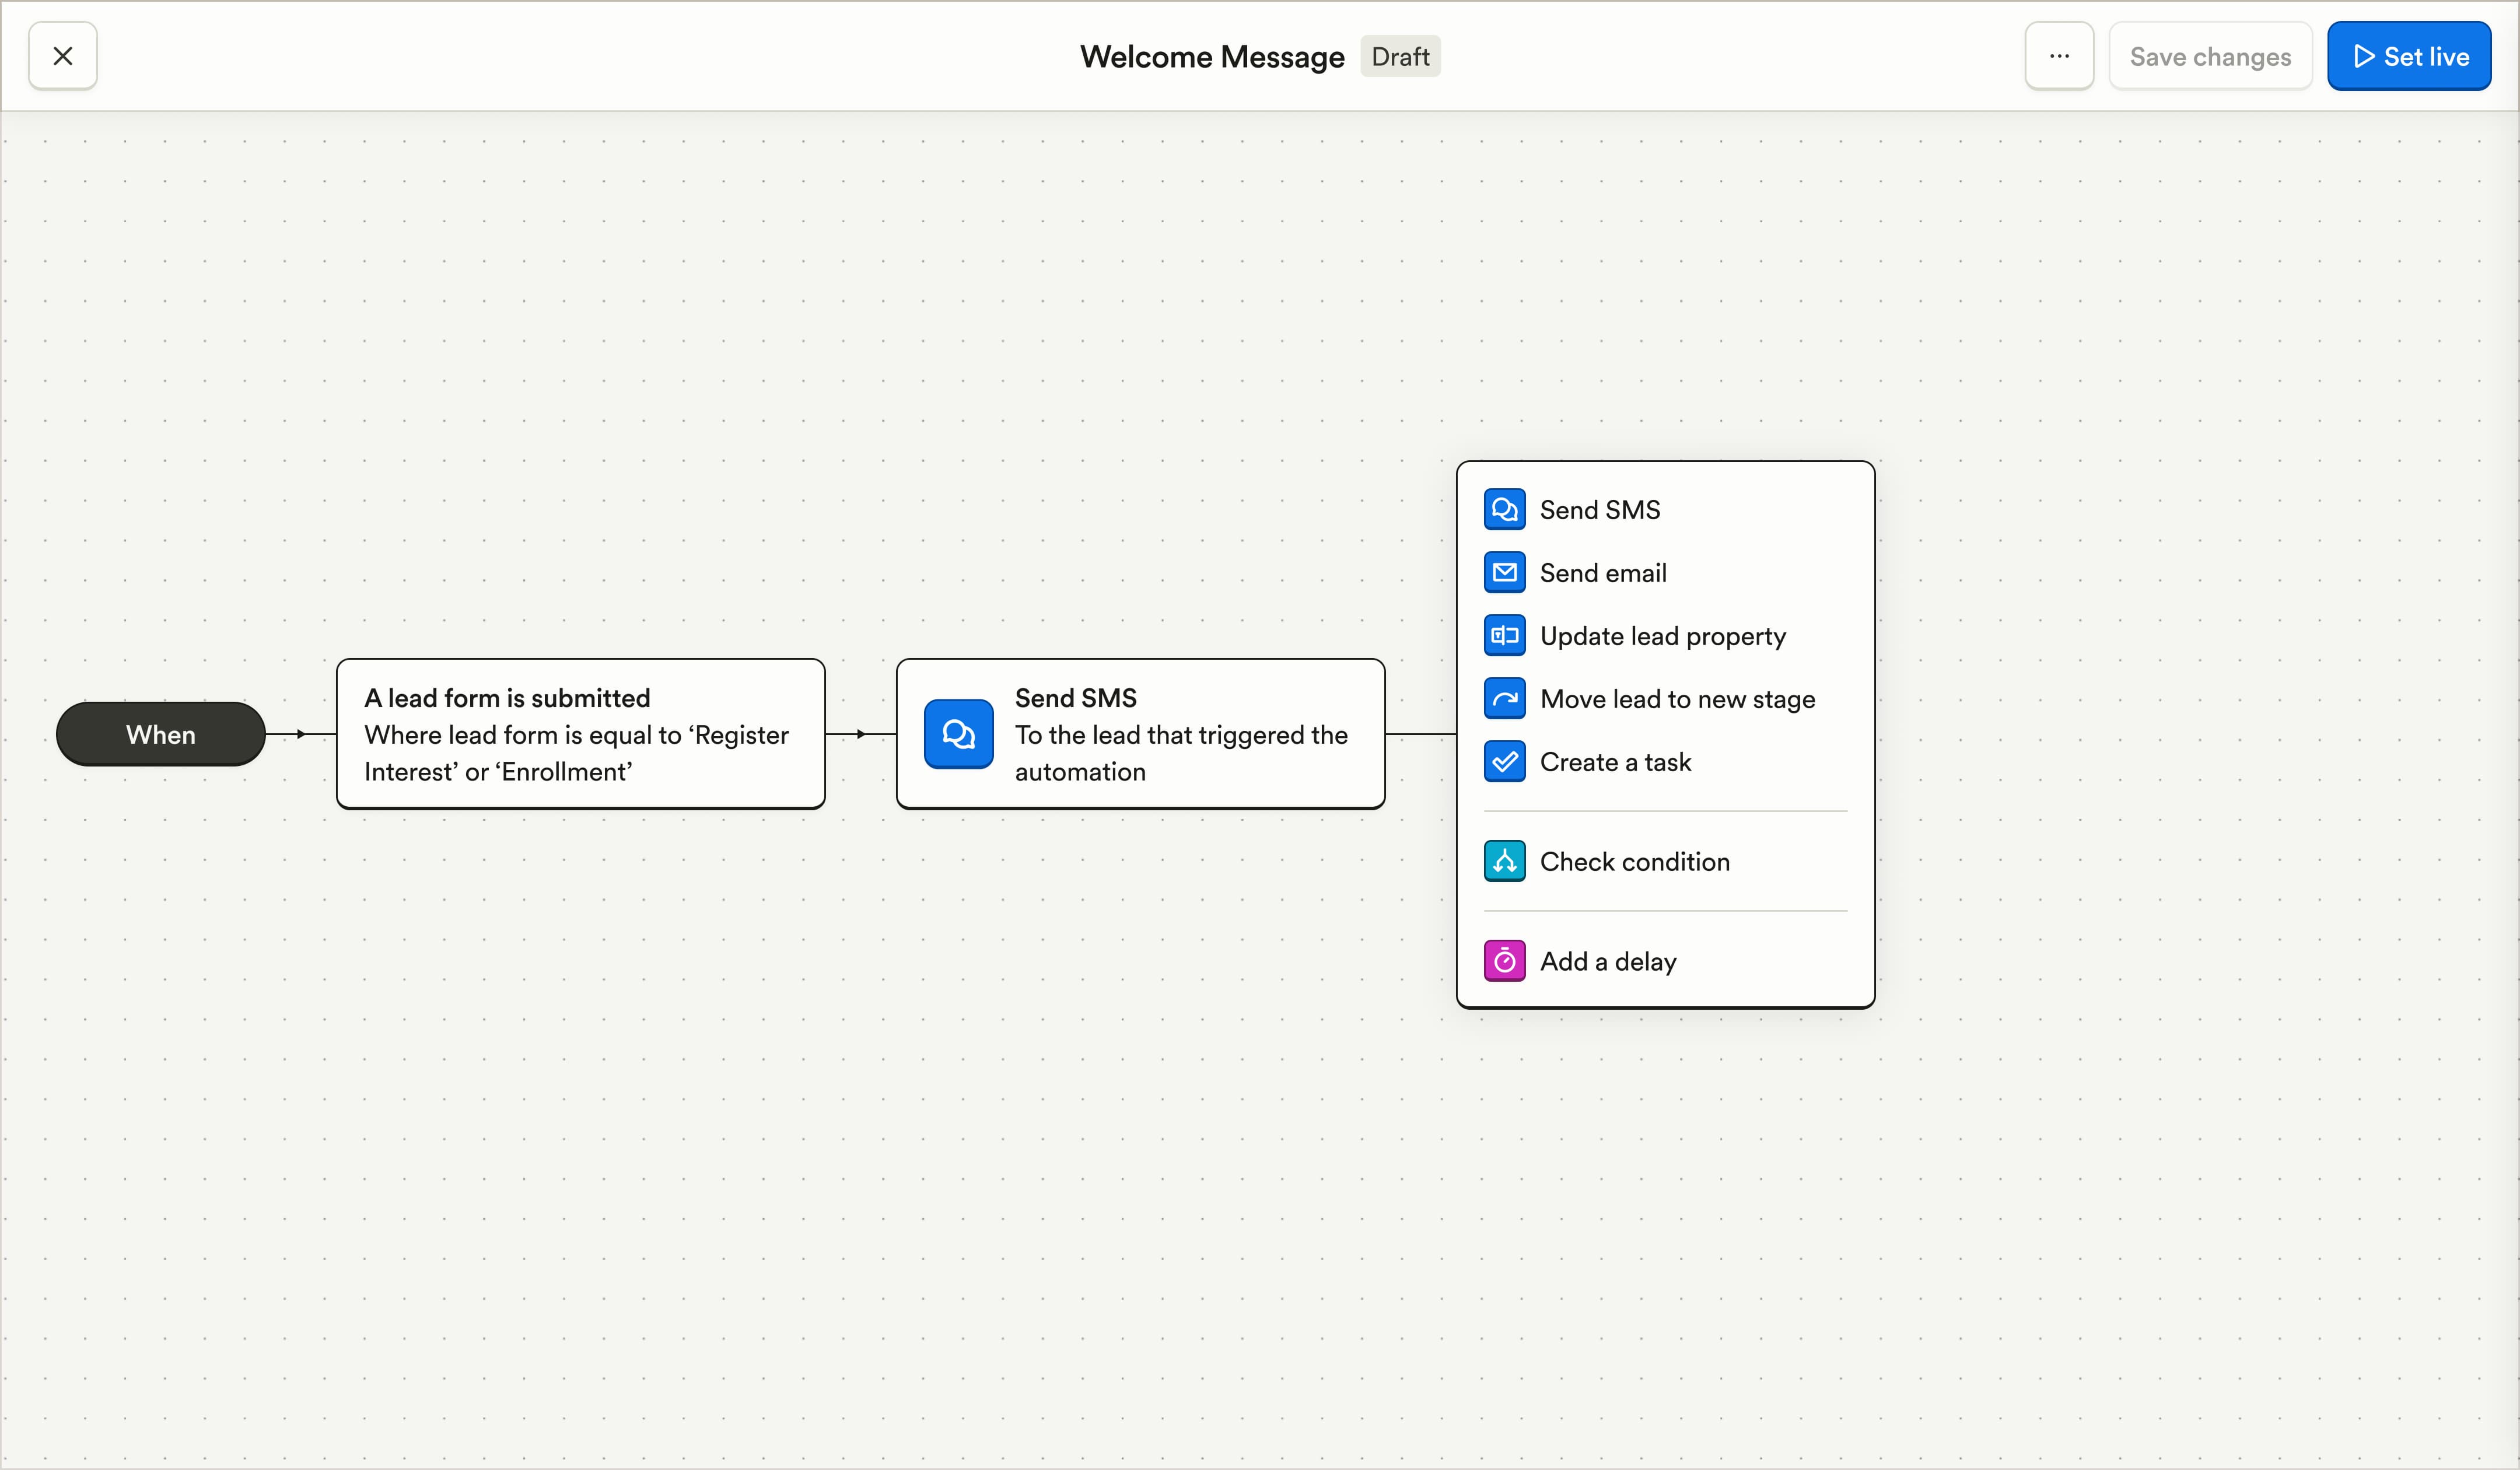Select Move lead to new stage option
This screenshot has height=1470, width=2520.
pyautogui.click(x=1677, y=699)
